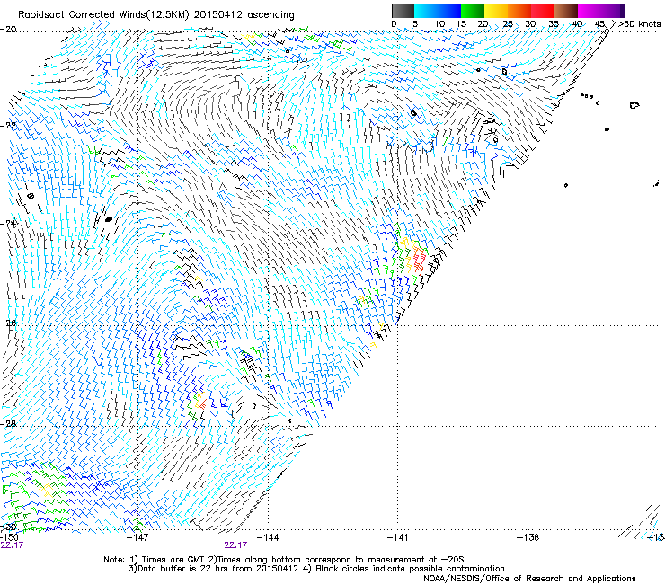Click the '-147' longitude label

coord(138,537)
